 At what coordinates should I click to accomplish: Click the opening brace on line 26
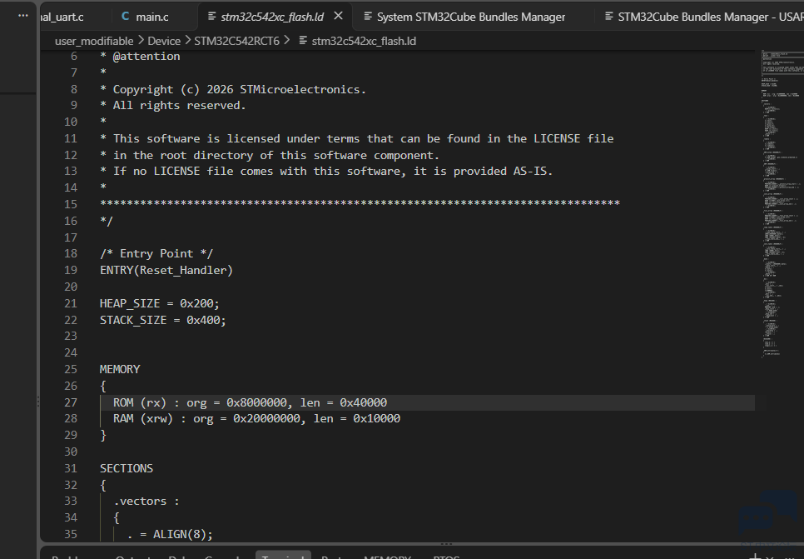pyautogui.click(x=103, y=386)
